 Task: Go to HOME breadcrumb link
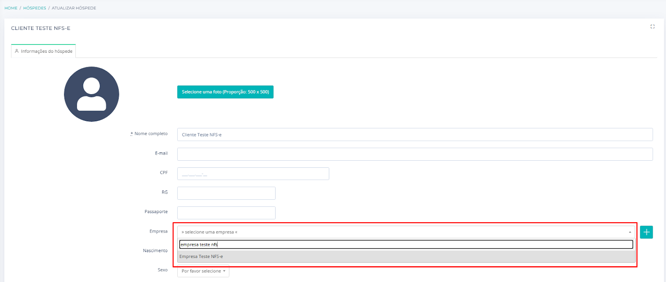(11, 8)
